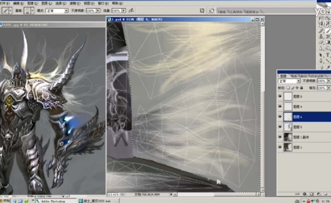Hide layer 图层 4

pyautogui.click(x=280, y=106)
